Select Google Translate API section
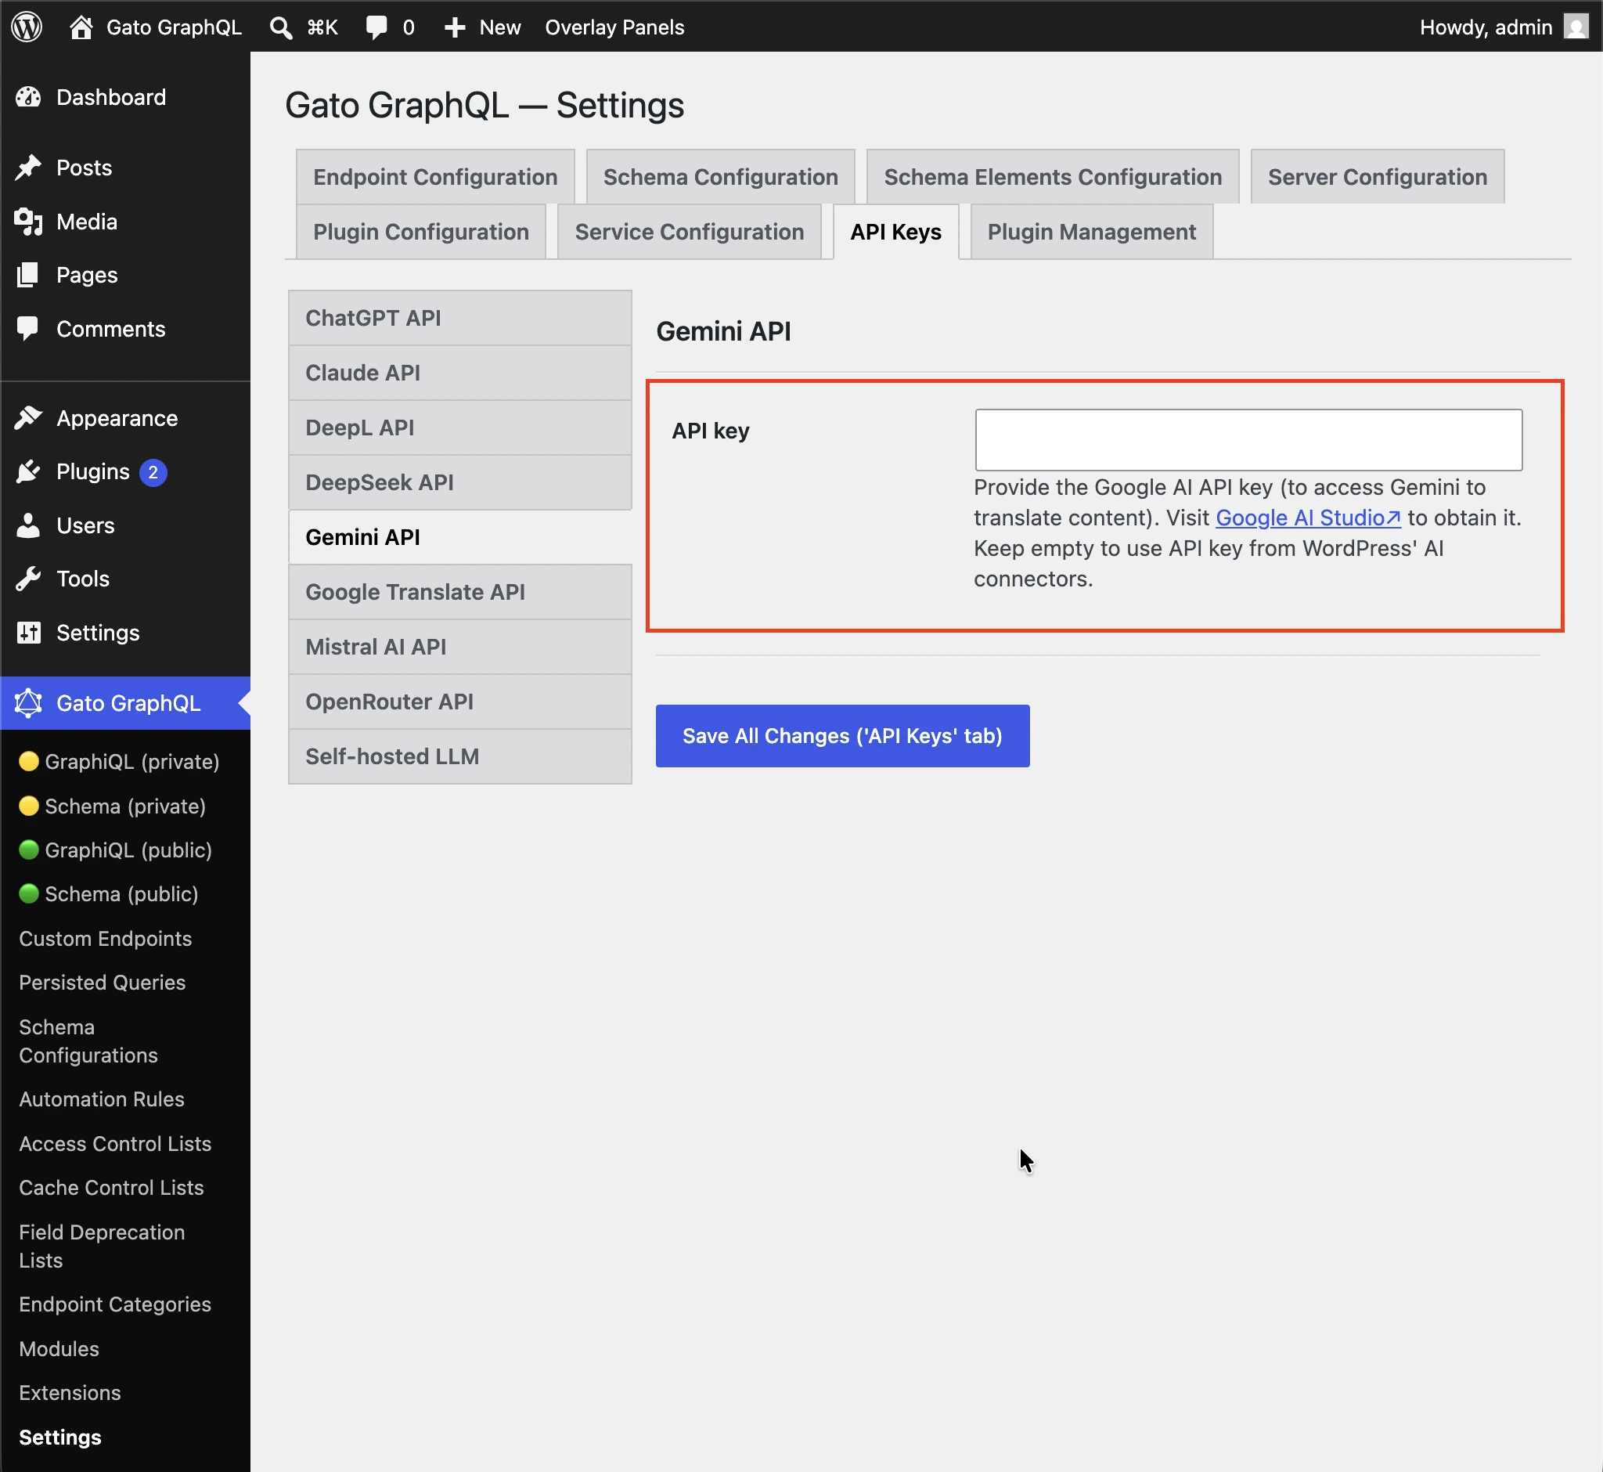 [459, 592]
